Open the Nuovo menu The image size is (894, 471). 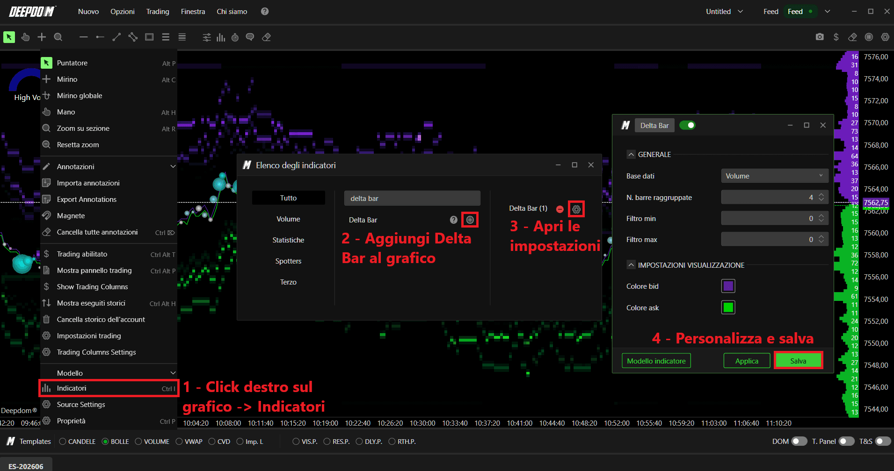click(x=88, y=11)
